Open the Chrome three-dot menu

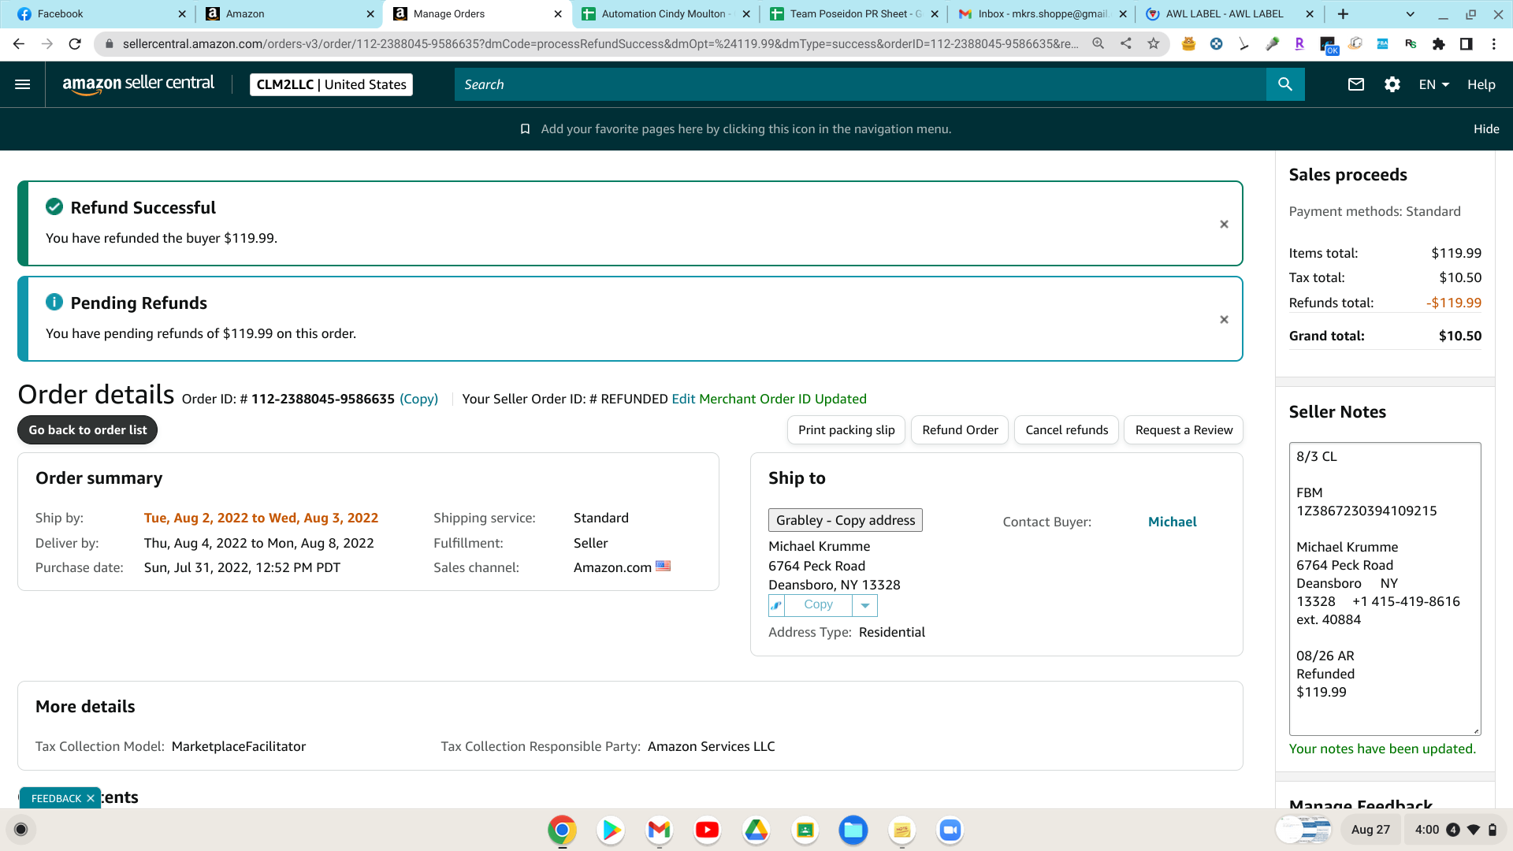[1494, 44]
